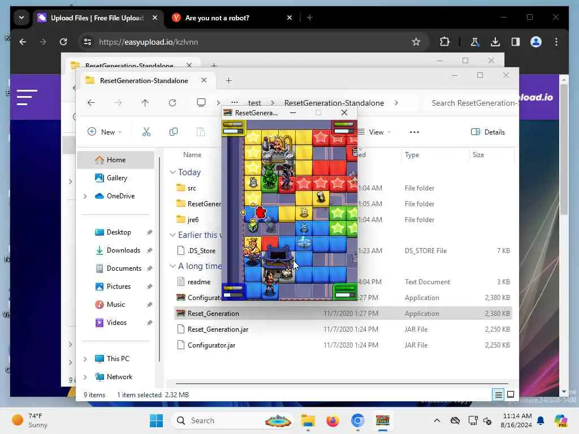Select the src folder
Screen dimensions: 579x434
pos(192,188)
